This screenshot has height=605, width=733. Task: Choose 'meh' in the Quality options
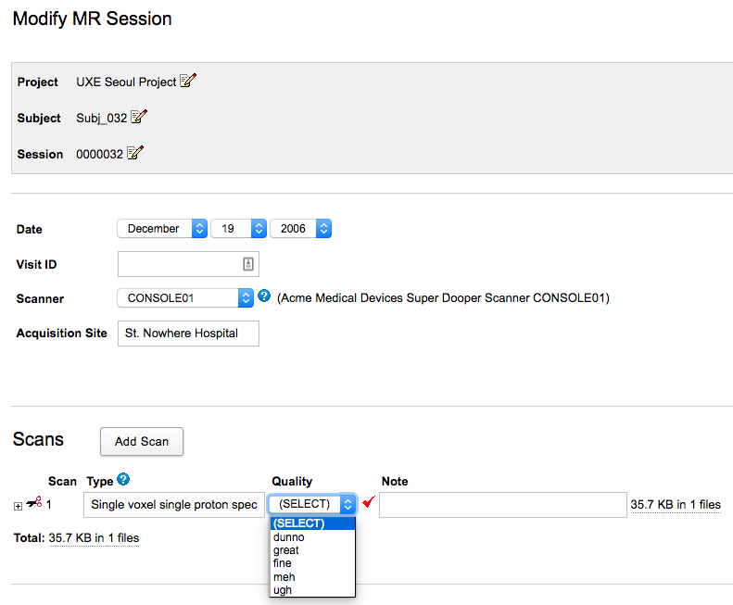[x=284, y=577]
